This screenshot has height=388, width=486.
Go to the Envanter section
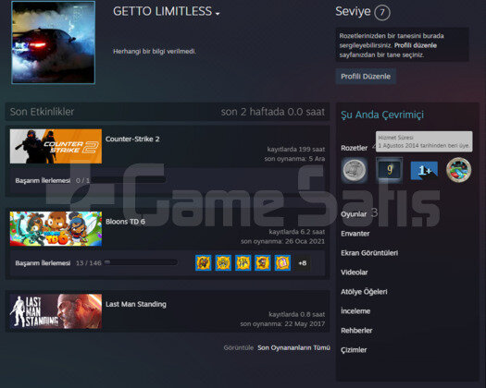[x=355, y=234]
